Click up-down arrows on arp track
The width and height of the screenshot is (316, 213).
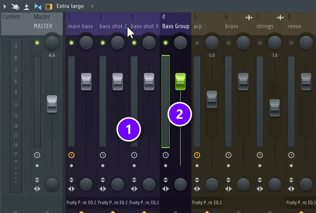pyautogui.click(x=197, y=180)
